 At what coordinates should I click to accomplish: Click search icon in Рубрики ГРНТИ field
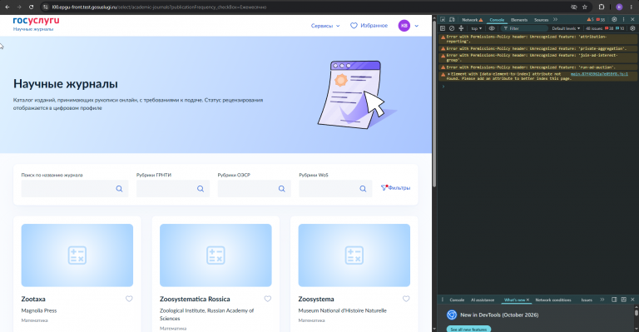click(x=201, y=189)
